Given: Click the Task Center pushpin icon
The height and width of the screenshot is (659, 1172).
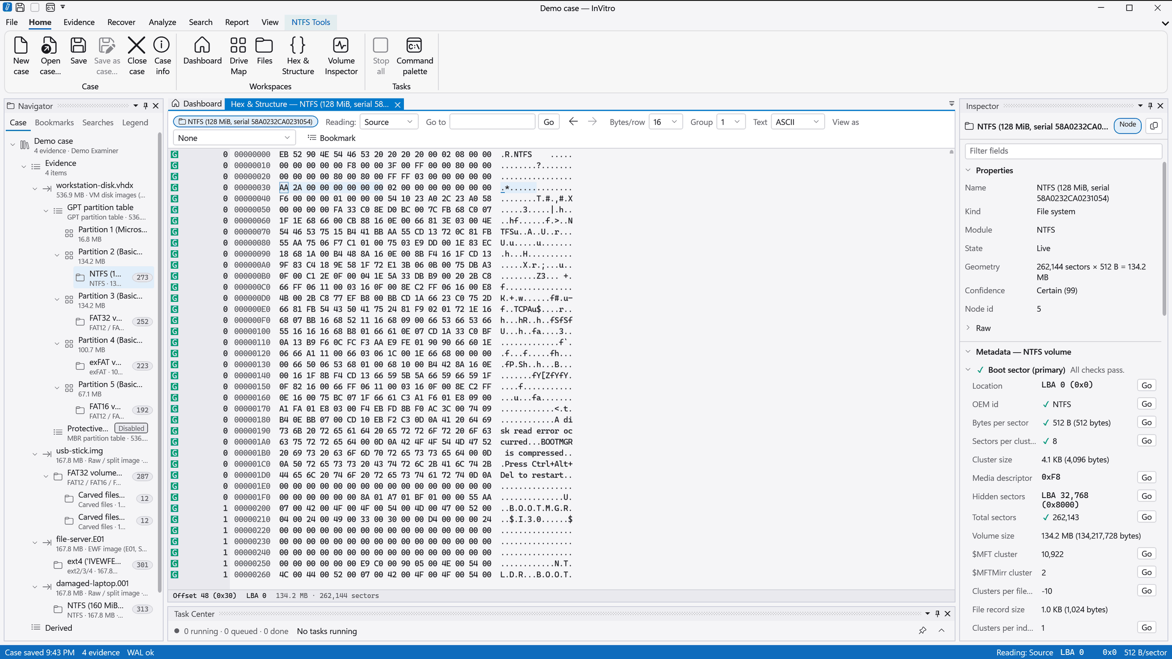Looking at the screenshot, I should click(922, 631).
